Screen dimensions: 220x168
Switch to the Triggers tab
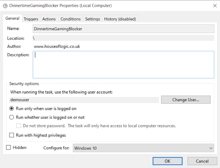point(31,19)
